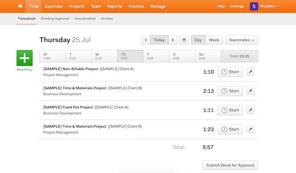This screenshot has width=296, height=173.
Task: Click Shubham's purple avatar icon
Action: pyautogui.click(x=254, y=6)
